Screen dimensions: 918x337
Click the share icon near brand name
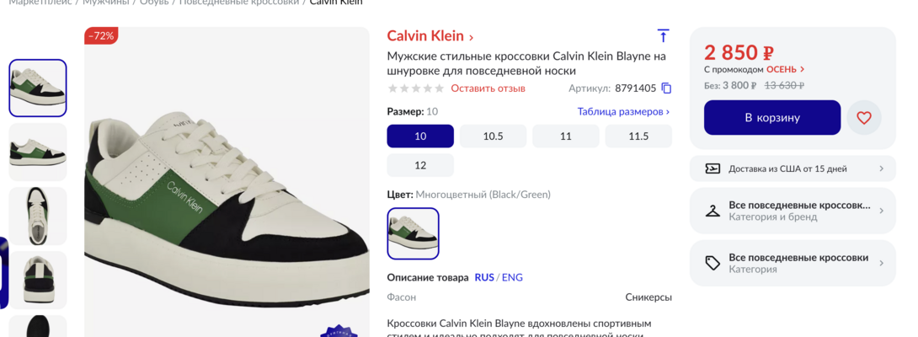(x=663, y=36)
